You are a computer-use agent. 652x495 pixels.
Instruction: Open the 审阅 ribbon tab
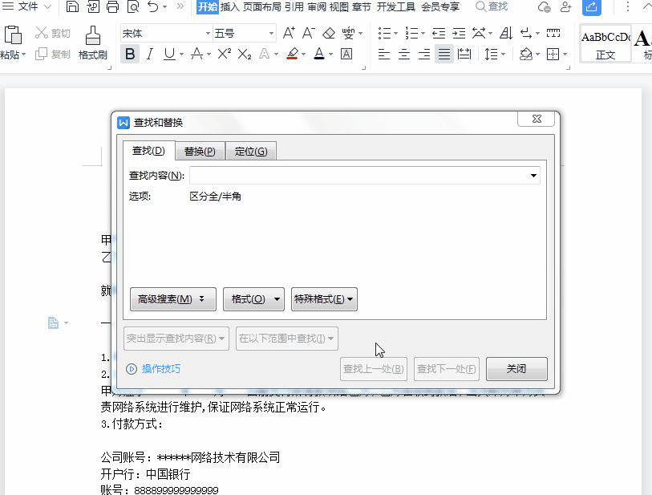(x=317, y=6)
